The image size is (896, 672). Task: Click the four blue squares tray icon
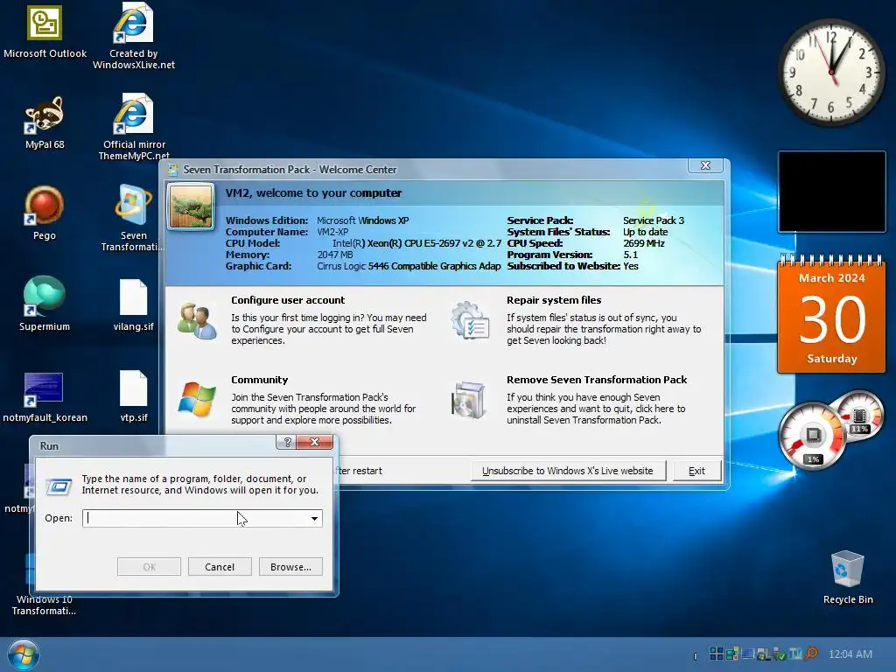[x=717, y=654]
